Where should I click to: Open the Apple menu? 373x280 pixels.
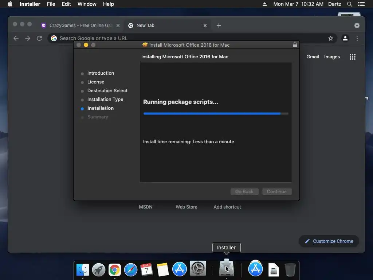(x=10, y=4)
